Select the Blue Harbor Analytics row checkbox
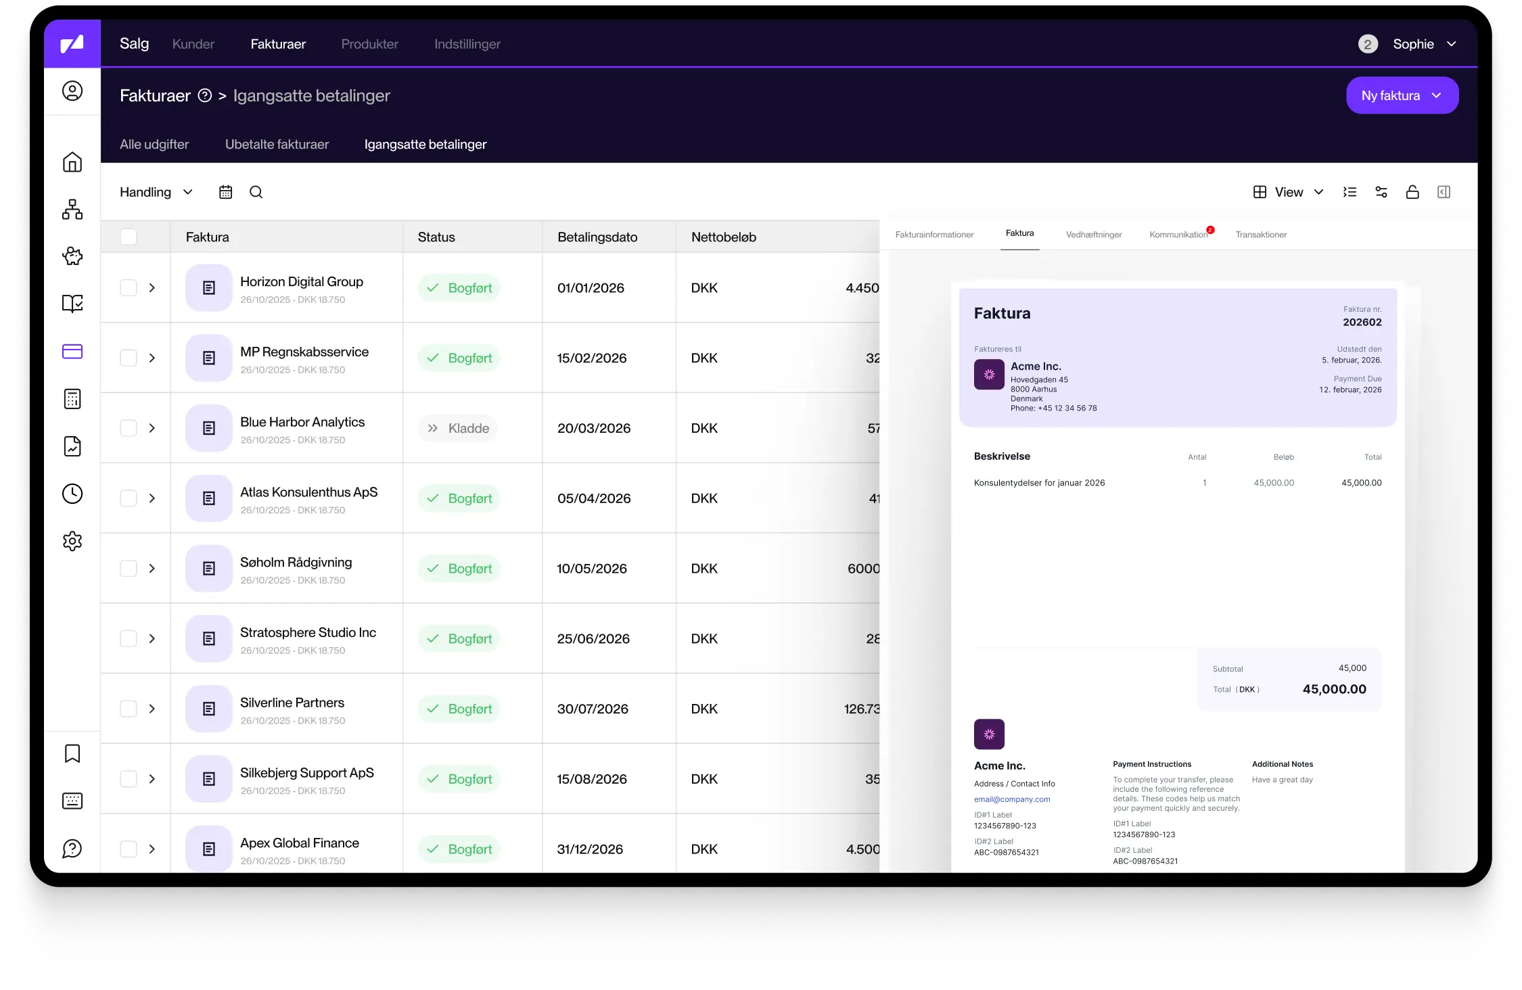 [128, 428]
